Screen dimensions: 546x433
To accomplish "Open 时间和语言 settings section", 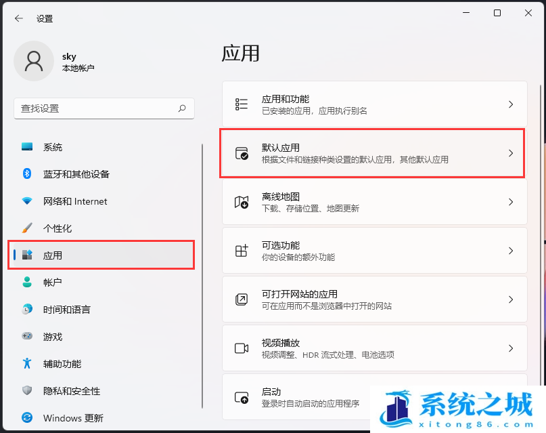I will pyautogui.click(x=66, y=310).
